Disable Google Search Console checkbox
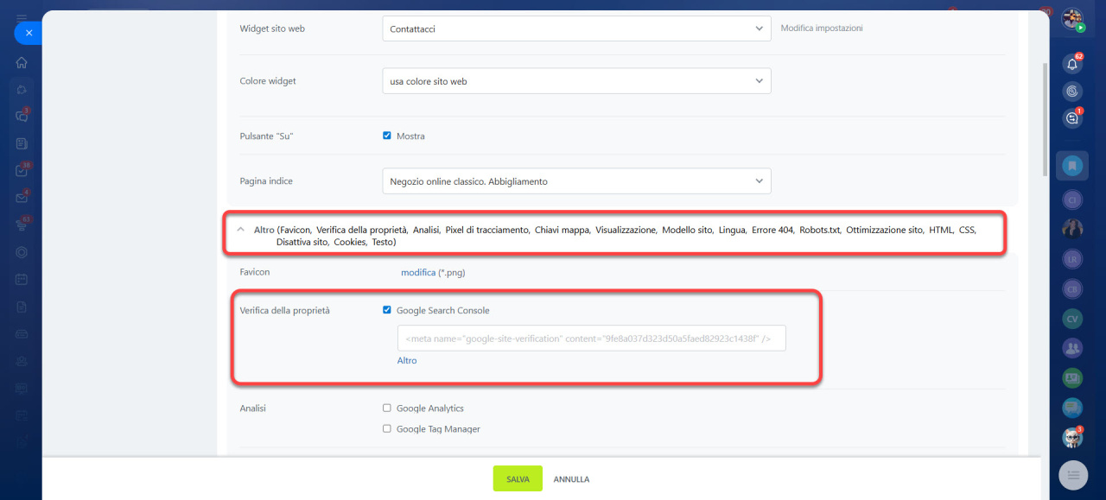This screenshot has width=1106, height=500. tap(387, 310)
